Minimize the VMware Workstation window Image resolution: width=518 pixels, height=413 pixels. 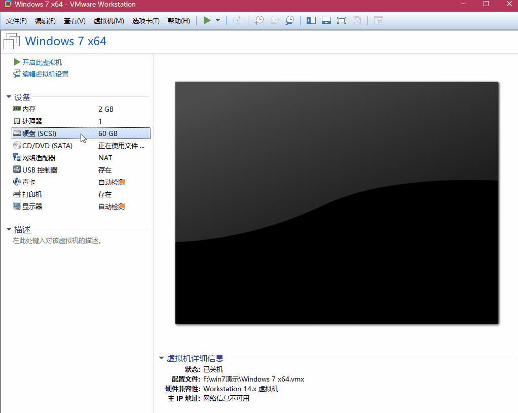point(463,4)
